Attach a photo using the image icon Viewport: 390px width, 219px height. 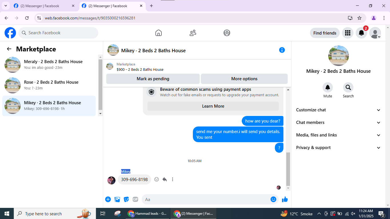click(x=117, y=199)
